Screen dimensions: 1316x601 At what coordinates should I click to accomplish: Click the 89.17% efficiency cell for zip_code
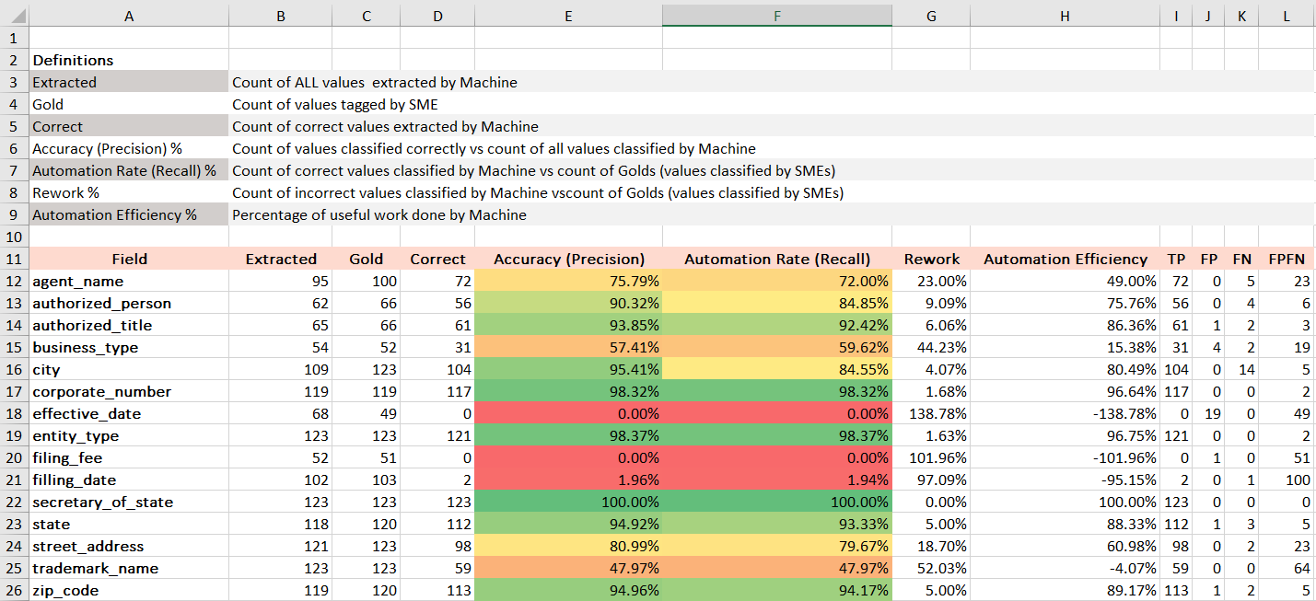(1065, 590)
